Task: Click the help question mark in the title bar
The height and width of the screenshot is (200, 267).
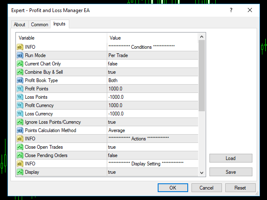Action: click(x=231, y=10)
